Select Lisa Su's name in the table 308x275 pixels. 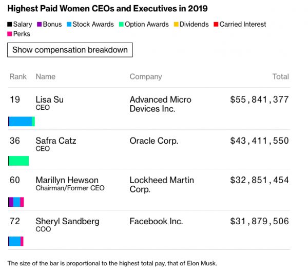(x=49, y=100)
